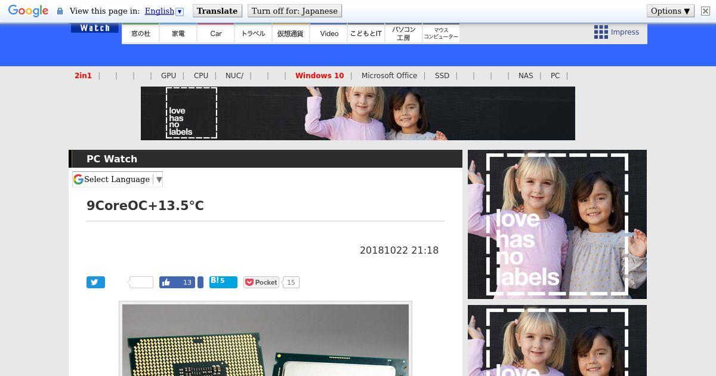Turn off translation for Japanese
716x376 pixels.
point(294,11)
